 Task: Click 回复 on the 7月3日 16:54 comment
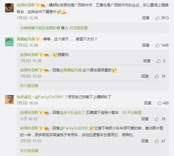pos(148,103)
